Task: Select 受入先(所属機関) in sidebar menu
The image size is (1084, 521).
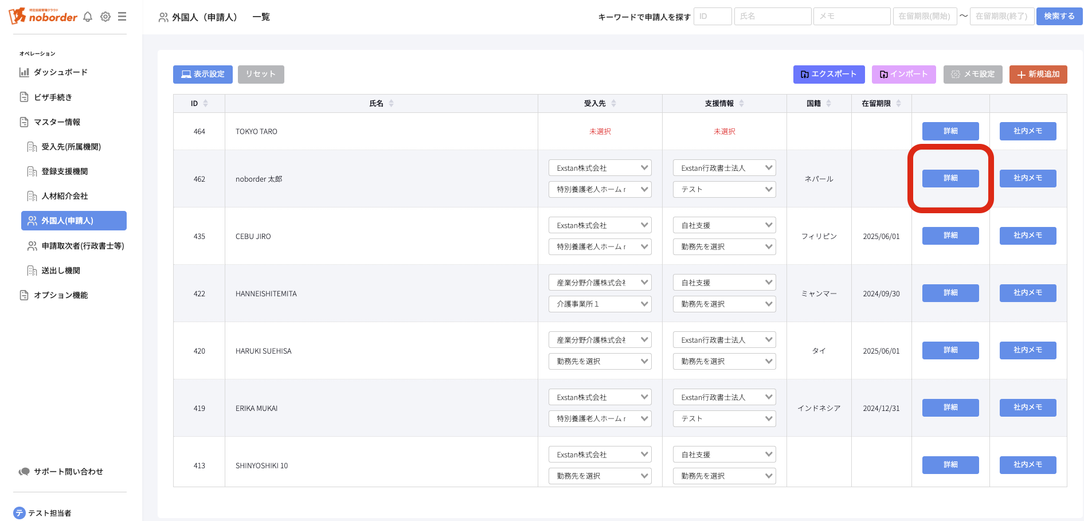Action: click(71, 147)
